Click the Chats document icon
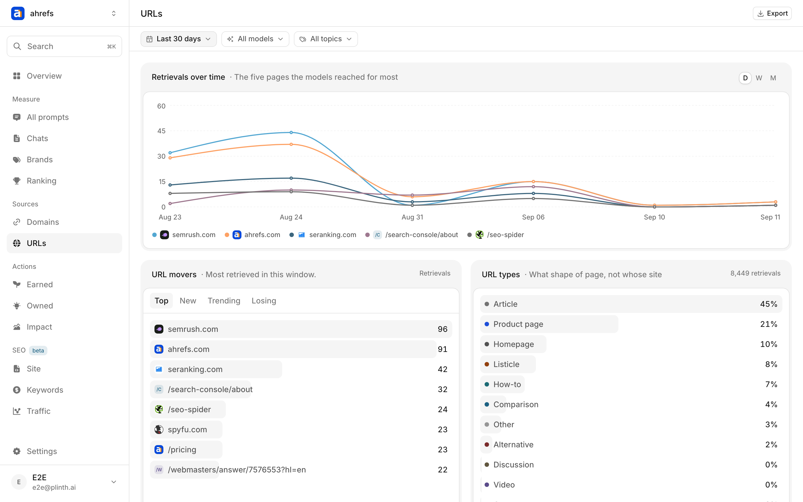The width and height of the screenshot is (803, 502). pyautogui.click(x=17, y=138)
